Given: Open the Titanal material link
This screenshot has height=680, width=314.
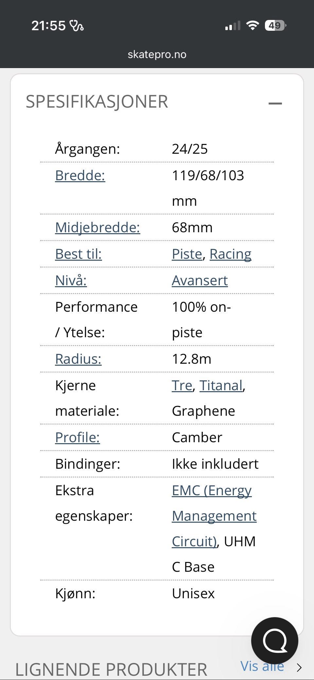Looking at the screenshot, I should (221, 385).
